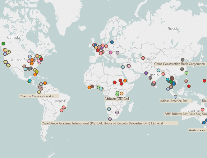Select the magenta marker in central Europe
This screenshot has height=158, width=207.
pos(110,52)
